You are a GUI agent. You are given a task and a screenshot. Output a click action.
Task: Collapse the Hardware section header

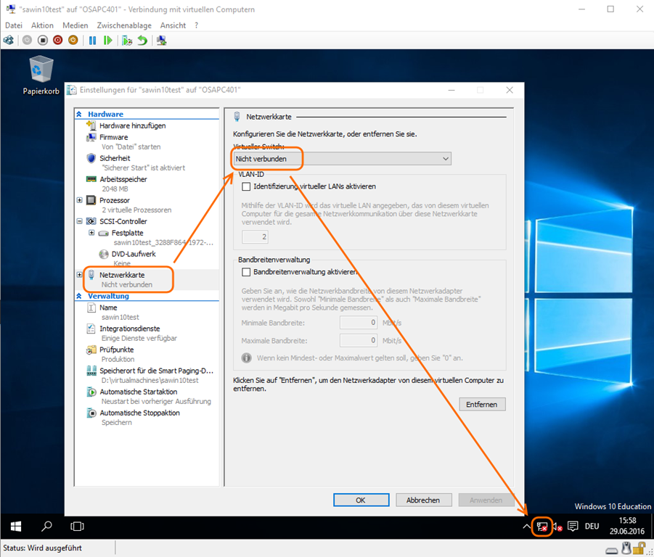79,115
